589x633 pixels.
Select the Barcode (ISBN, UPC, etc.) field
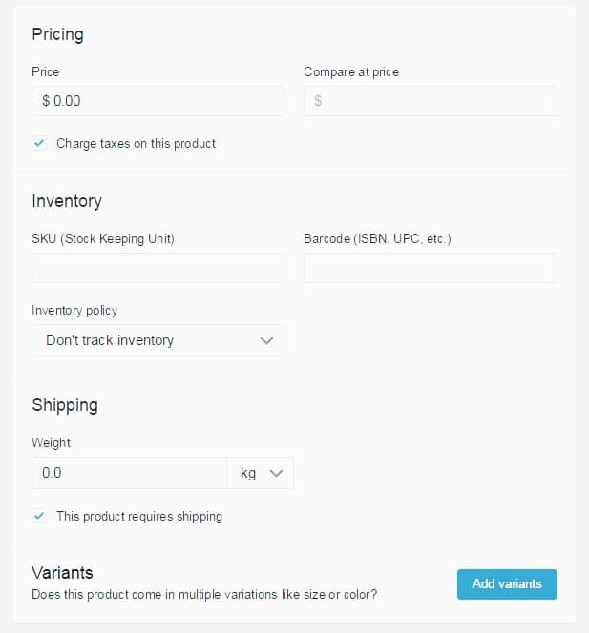[x=430, y=268]
